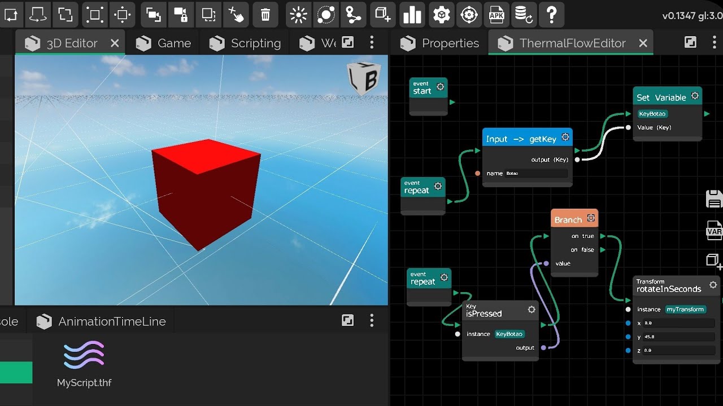Click the node path branch icon
The height and width of the screenshot is (406, 723).
point(354,15)
